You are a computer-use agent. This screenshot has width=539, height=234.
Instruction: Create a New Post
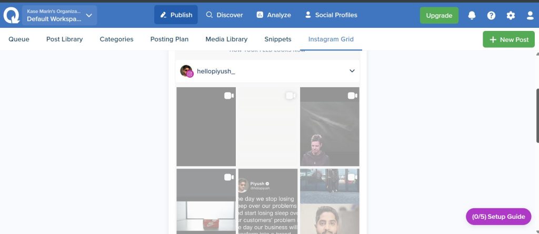click(509, 39)
